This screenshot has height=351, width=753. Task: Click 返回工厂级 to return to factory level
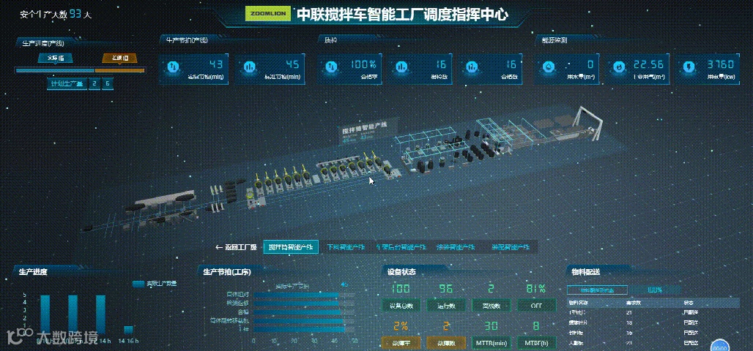coord(240,247)
